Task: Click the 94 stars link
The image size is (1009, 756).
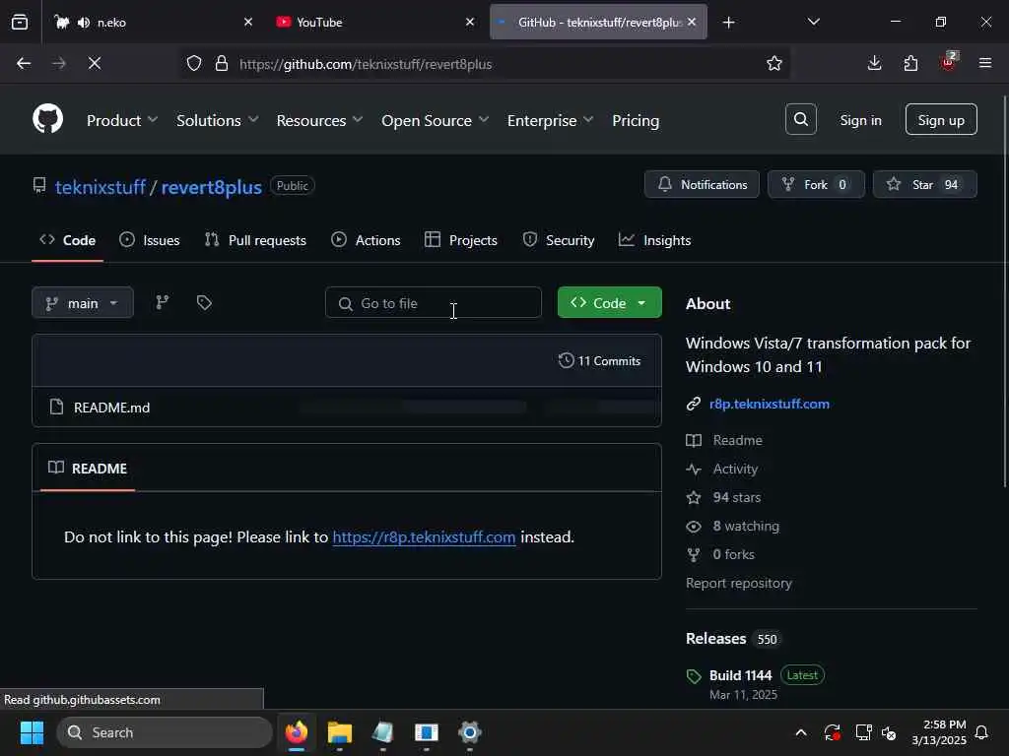Action: coord(737,497)
